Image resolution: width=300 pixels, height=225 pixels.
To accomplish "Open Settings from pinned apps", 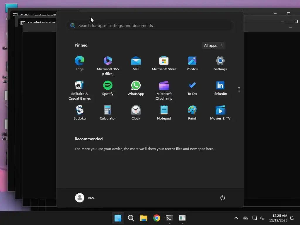I will (220, 64).
